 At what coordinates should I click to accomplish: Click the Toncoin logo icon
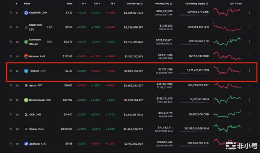point(26,71)
